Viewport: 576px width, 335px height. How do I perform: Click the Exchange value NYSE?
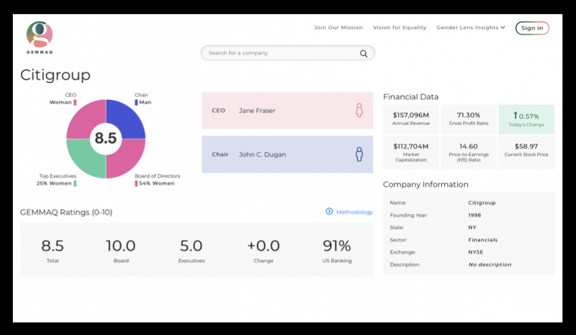click(x=476, y=252)
